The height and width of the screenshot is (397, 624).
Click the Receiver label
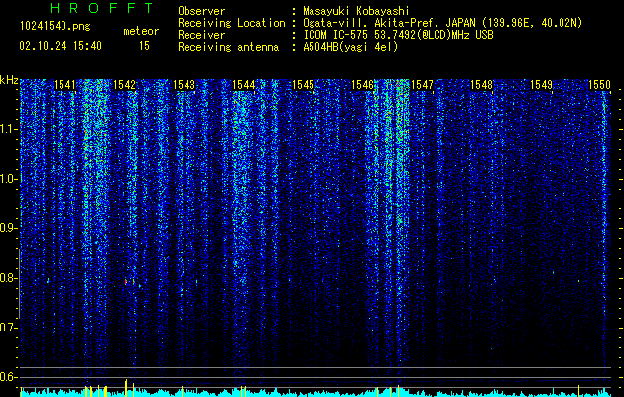201,35
